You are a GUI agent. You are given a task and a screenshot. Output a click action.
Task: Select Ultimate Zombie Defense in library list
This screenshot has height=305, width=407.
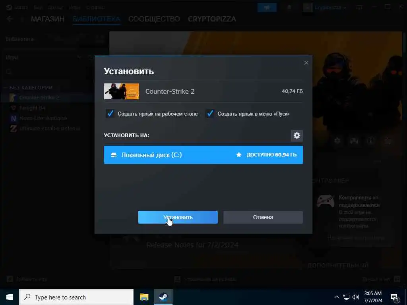coord(50,128)
